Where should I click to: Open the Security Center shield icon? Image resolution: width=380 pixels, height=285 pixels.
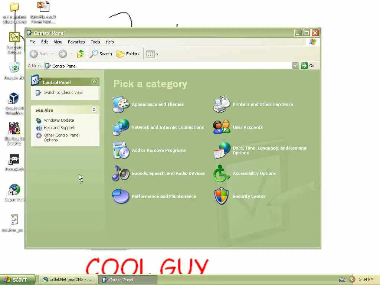pos(222,196)
